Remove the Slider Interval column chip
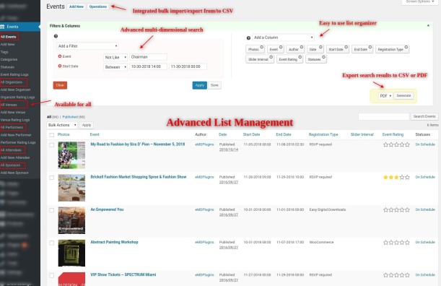This screenshot has height=286, width=441. point(271,57)
